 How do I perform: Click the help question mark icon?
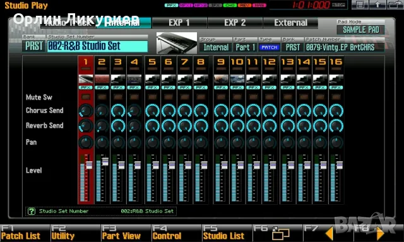[x=32, y=211]
